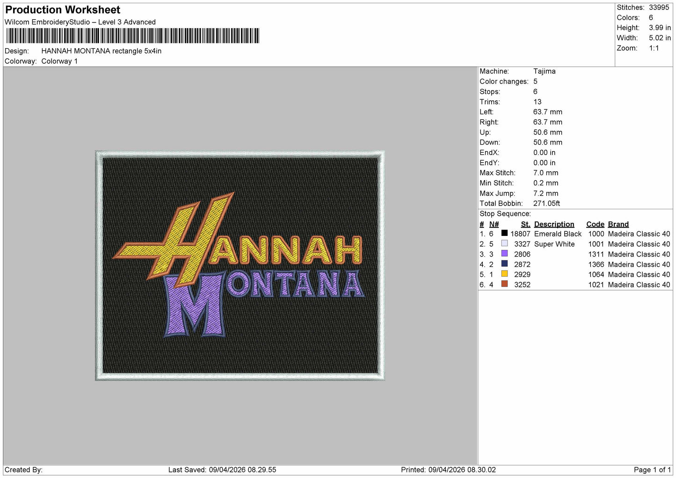Click the Max Jump value 7.2 mm

point(545,193)
